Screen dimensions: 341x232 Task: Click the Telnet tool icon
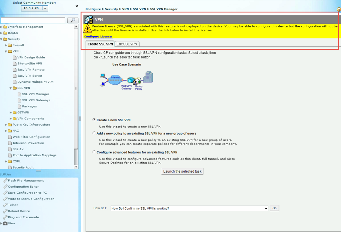[5, 205]
